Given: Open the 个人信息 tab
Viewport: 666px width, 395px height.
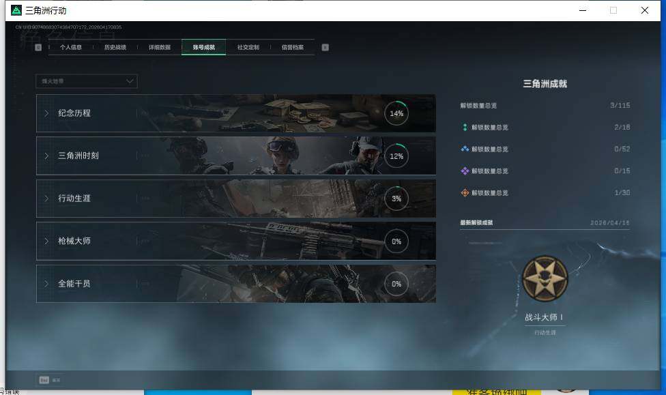Looking at the screenshot, I should [70, 47].
